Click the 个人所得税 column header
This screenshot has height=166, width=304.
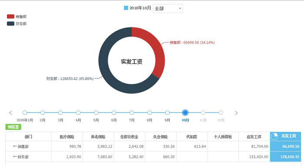pos(223,137)
